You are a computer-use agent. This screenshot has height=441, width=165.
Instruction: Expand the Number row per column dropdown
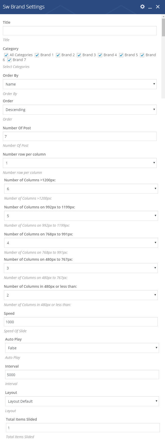click(x=80, y=163)
